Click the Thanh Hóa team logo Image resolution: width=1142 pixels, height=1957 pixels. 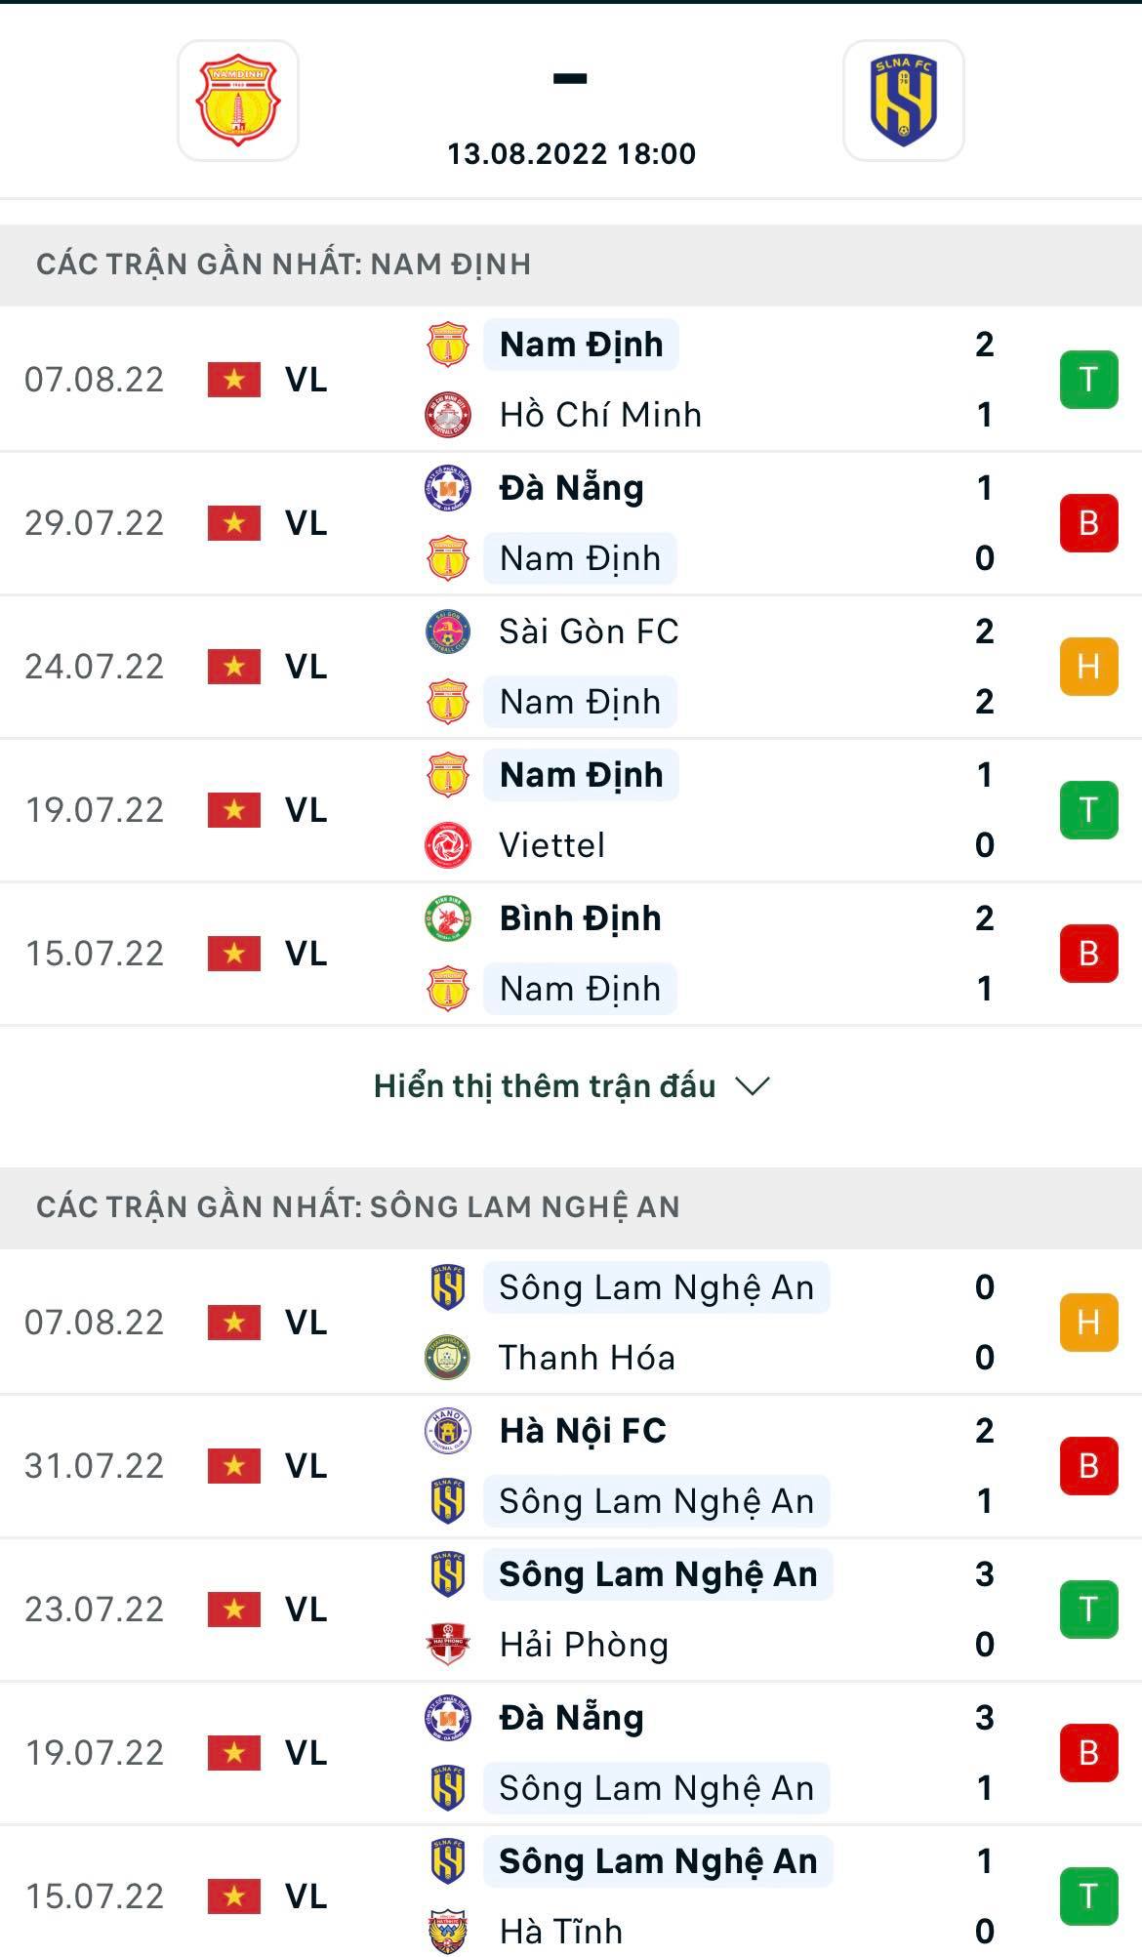(448, 1358)
